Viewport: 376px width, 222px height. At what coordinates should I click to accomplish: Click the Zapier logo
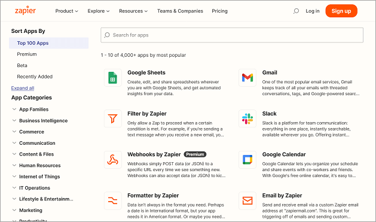tap(25, 11)
